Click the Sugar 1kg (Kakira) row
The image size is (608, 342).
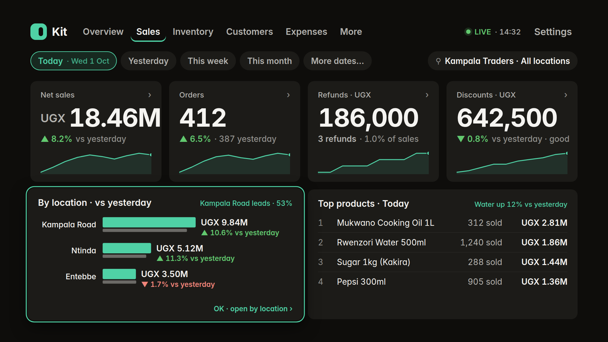[443, 262]
